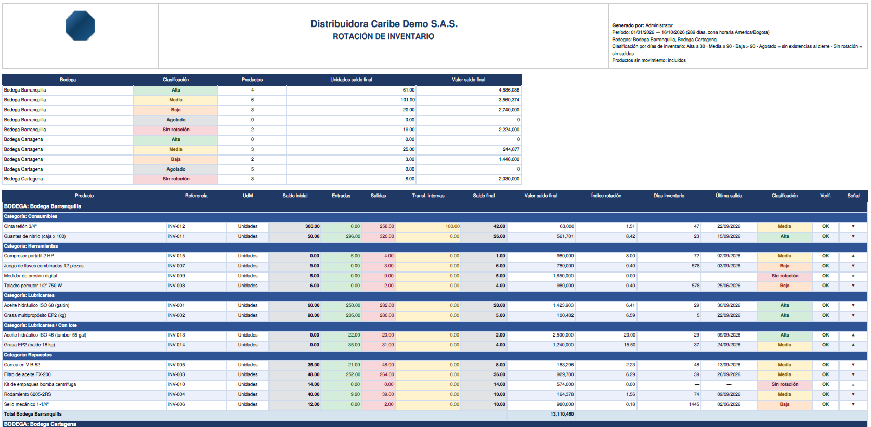Click the Generado por: Administrator line

(642, 25)
